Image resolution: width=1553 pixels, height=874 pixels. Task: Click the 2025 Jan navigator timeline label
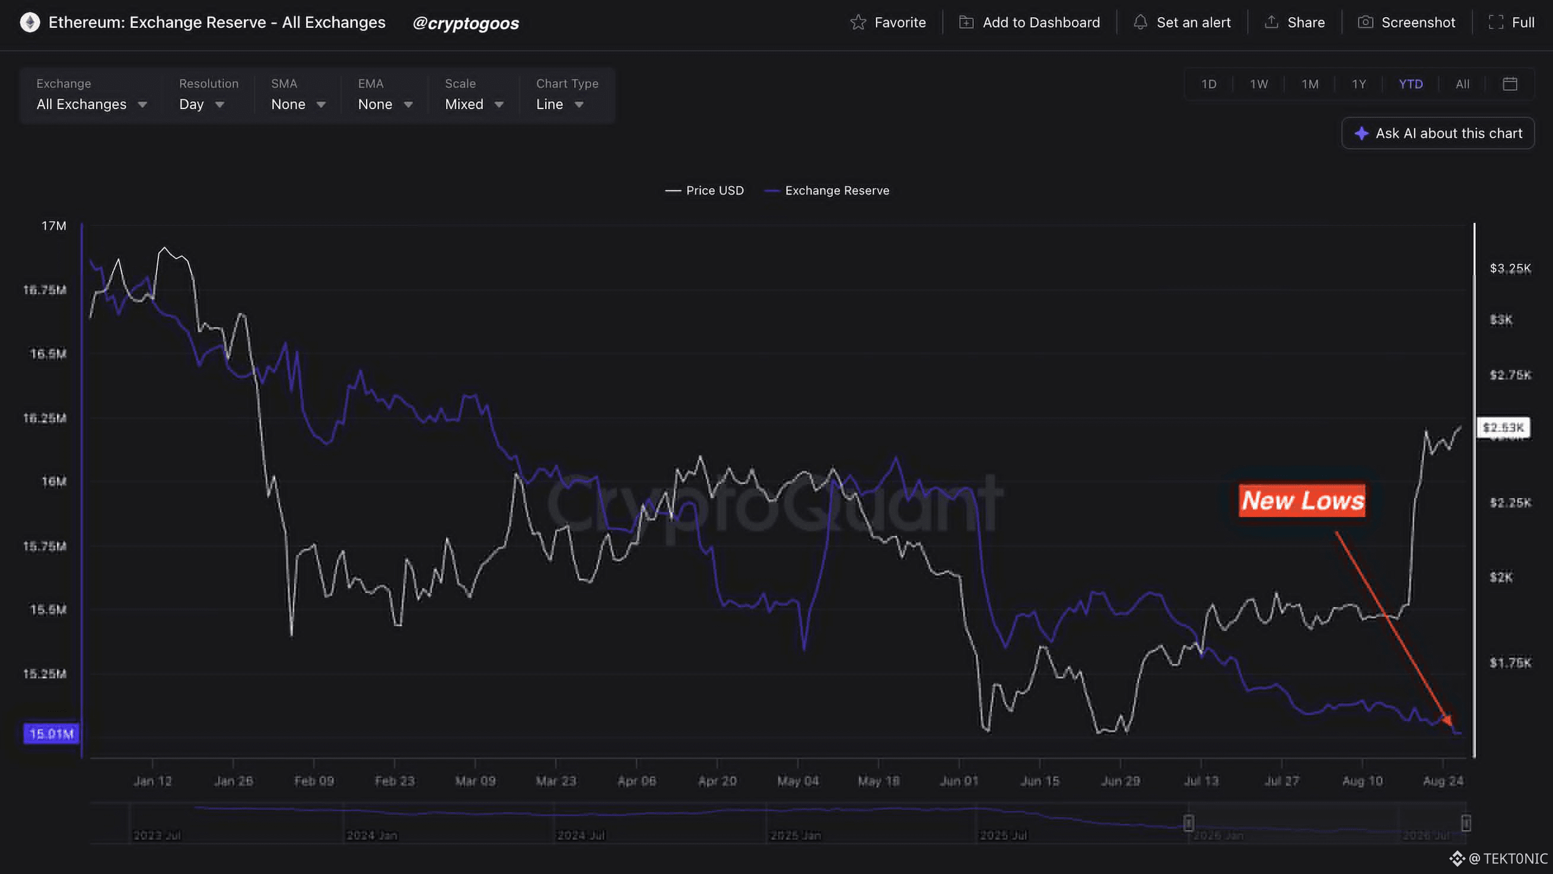tap(795, 835)
